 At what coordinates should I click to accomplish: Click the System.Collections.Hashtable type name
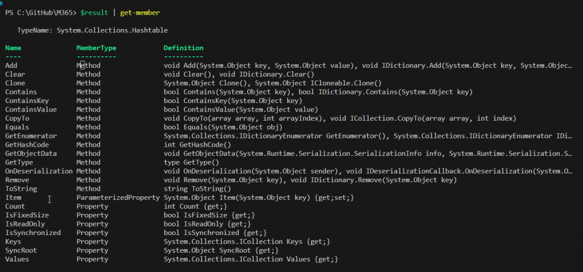[x=112, y=30]
